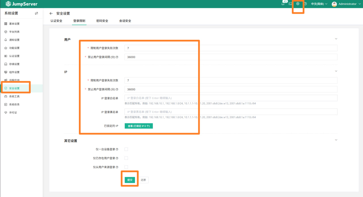
Task: Switch to the 会话安全 tab
Action: coord(125,21)
